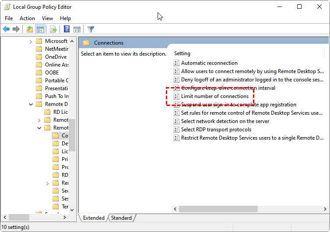
Task: Click the Filter funnel toolbar icon
Action: 91,29
